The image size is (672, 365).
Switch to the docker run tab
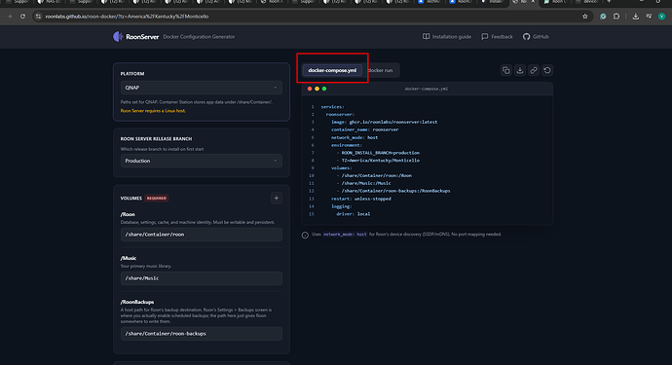point(380,70)
